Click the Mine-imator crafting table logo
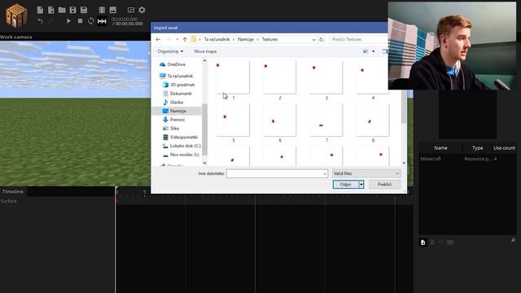This screenshot has width=521, height=293. [16, 15]
